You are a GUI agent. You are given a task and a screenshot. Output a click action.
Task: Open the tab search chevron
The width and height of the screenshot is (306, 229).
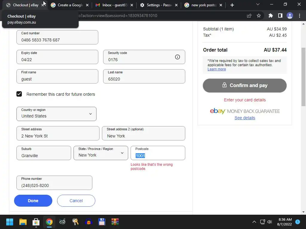click(258, 4)
